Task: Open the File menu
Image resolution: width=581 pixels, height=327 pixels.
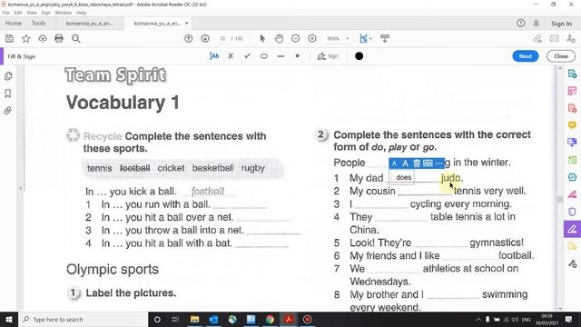Action: point(6,13)
